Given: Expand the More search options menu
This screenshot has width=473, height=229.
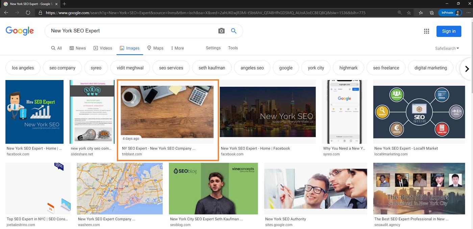Looking at the screenshot, I should click(177, 48).
